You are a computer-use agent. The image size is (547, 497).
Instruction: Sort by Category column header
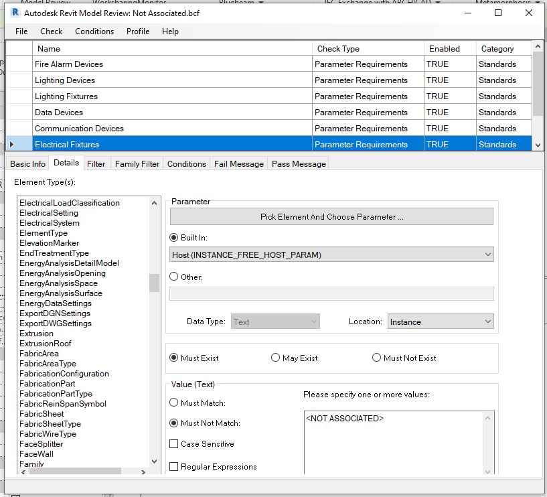[503, 48]
